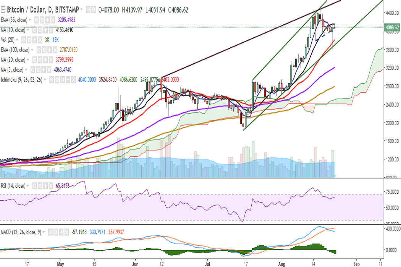Expand RSI (14, close) dropdown arrow
Viewport: 401px width, 267px height.
28,186
